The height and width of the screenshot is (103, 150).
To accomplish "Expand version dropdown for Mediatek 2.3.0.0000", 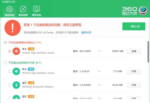I will [99, 85].
